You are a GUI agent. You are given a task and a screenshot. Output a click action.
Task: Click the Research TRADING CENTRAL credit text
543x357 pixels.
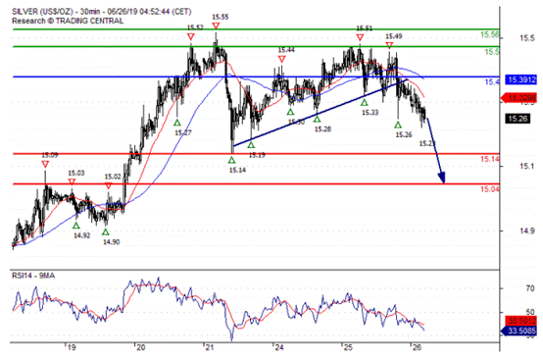click(68, 21)
